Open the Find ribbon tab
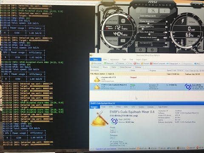204x153 pixels. (x=131, y=59)
